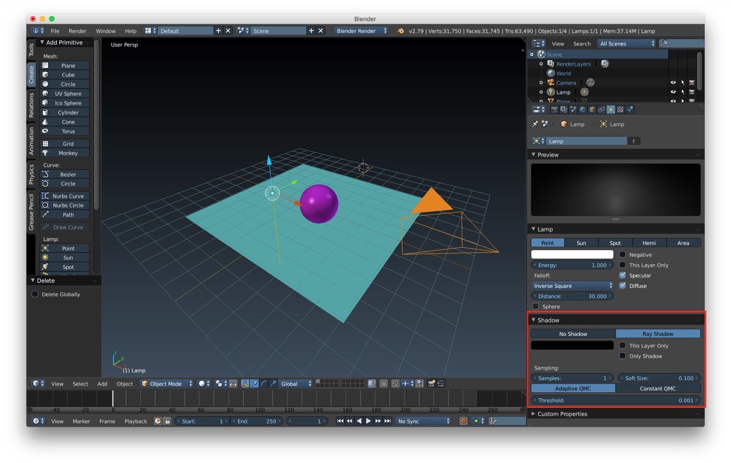The image size is (731, 463).
Task: Toggle Shadow panel's This Layer Only checkbox
Action: 622,345
